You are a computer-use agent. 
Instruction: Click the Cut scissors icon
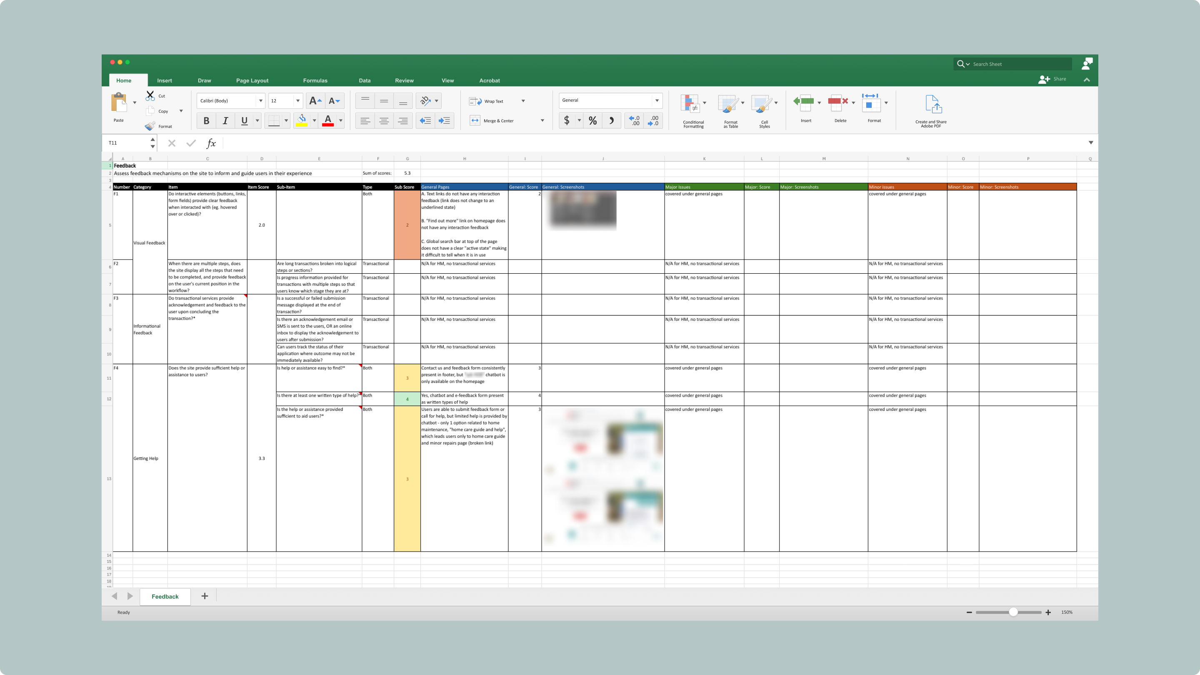click(x=150, y=96)
